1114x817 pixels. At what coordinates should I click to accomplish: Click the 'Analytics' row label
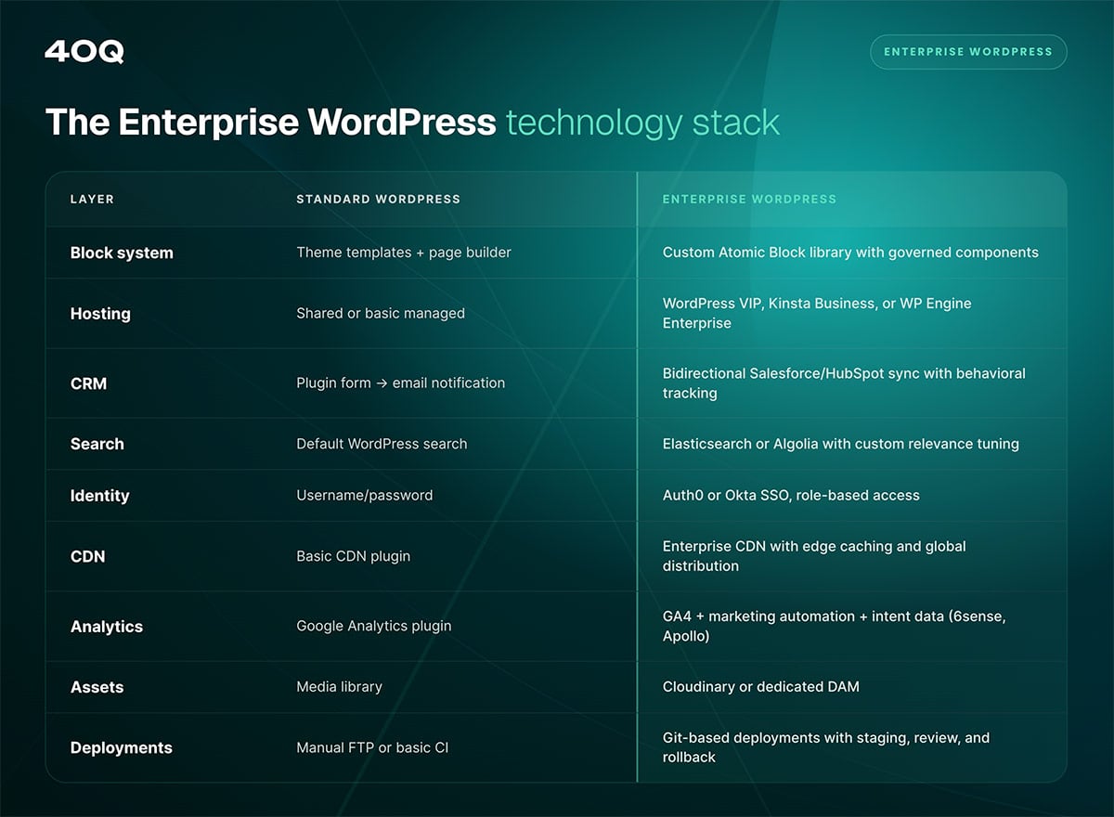pyautogui.click(x=107, y=627)
